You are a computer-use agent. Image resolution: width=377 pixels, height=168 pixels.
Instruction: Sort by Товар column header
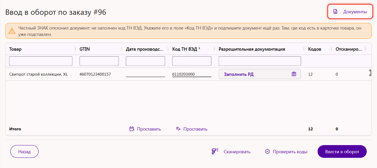click(x=15, y=49)
